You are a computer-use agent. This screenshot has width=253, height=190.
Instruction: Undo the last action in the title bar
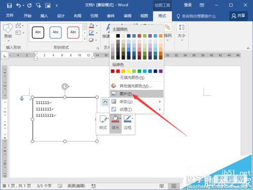pyautogui.click(x=19, y=6)
